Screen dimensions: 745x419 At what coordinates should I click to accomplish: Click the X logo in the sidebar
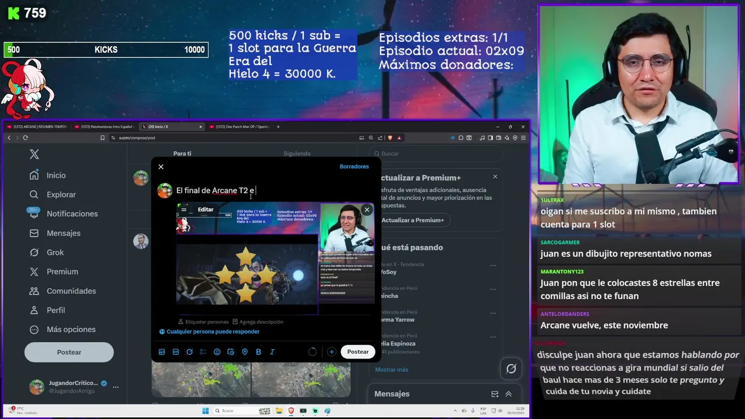point(34,154)
